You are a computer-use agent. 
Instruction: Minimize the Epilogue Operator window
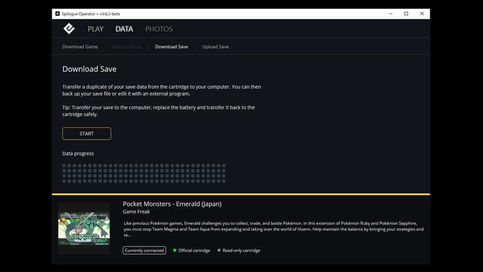[390, 14]
